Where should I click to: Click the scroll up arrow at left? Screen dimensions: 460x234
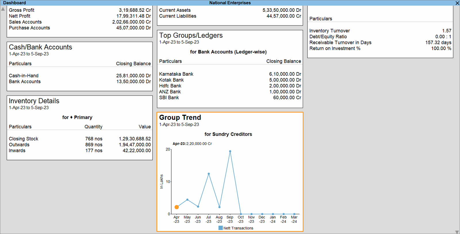click(x=3, y=9)
